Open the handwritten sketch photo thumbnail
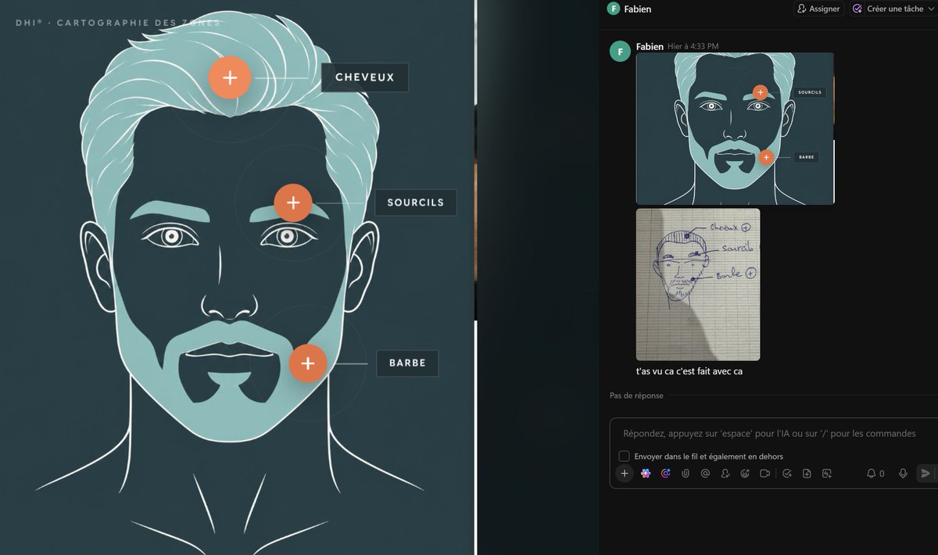The image size is (938, 555). tap(698, 285)
